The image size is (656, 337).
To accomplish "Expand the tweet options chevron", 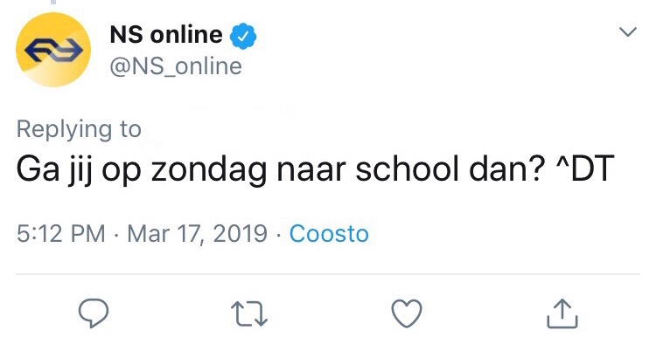I will [627, 31].
